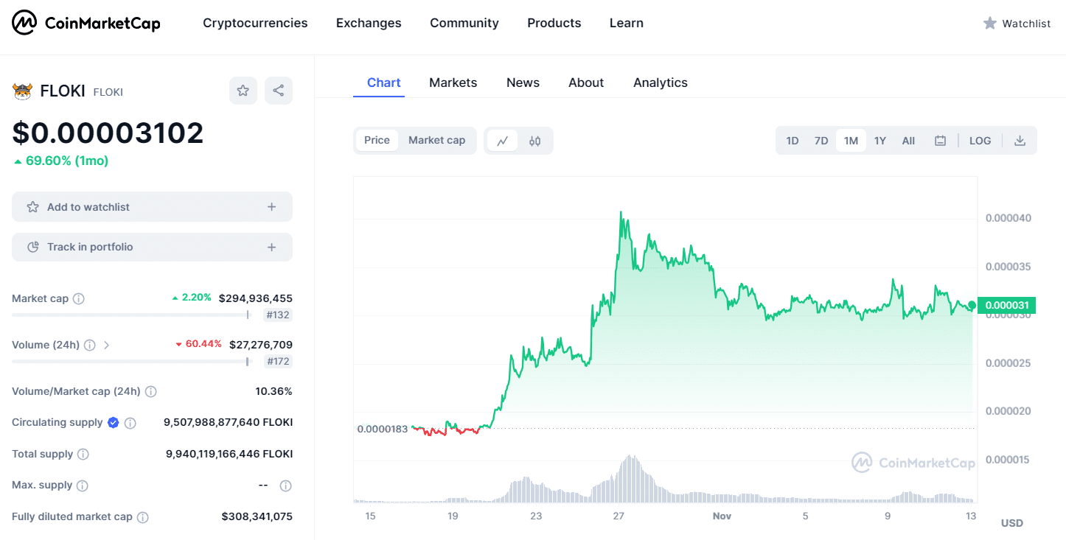Open the Products menu
The image size is (1066, 540).
point(554,24)
